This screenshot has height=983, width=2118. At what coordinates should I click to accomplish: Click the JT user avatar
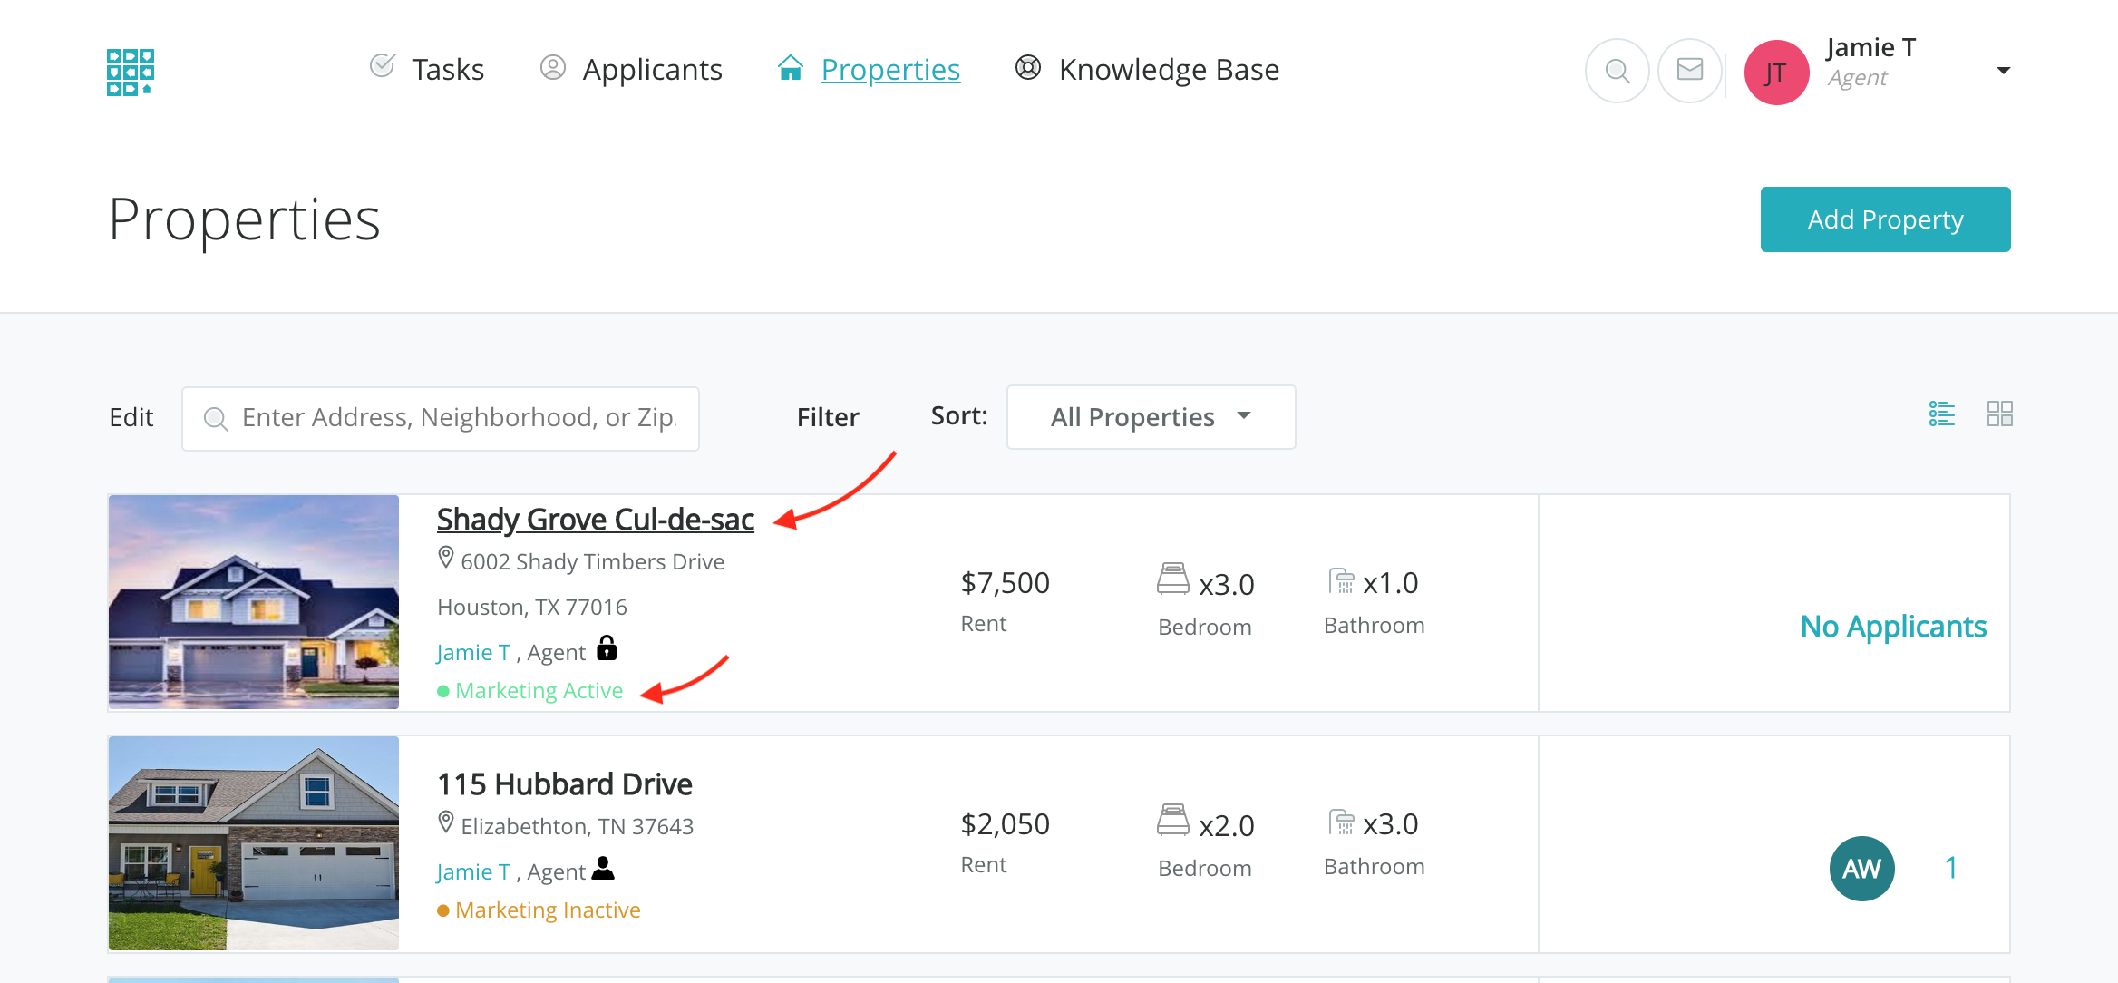pos(1776,73)
